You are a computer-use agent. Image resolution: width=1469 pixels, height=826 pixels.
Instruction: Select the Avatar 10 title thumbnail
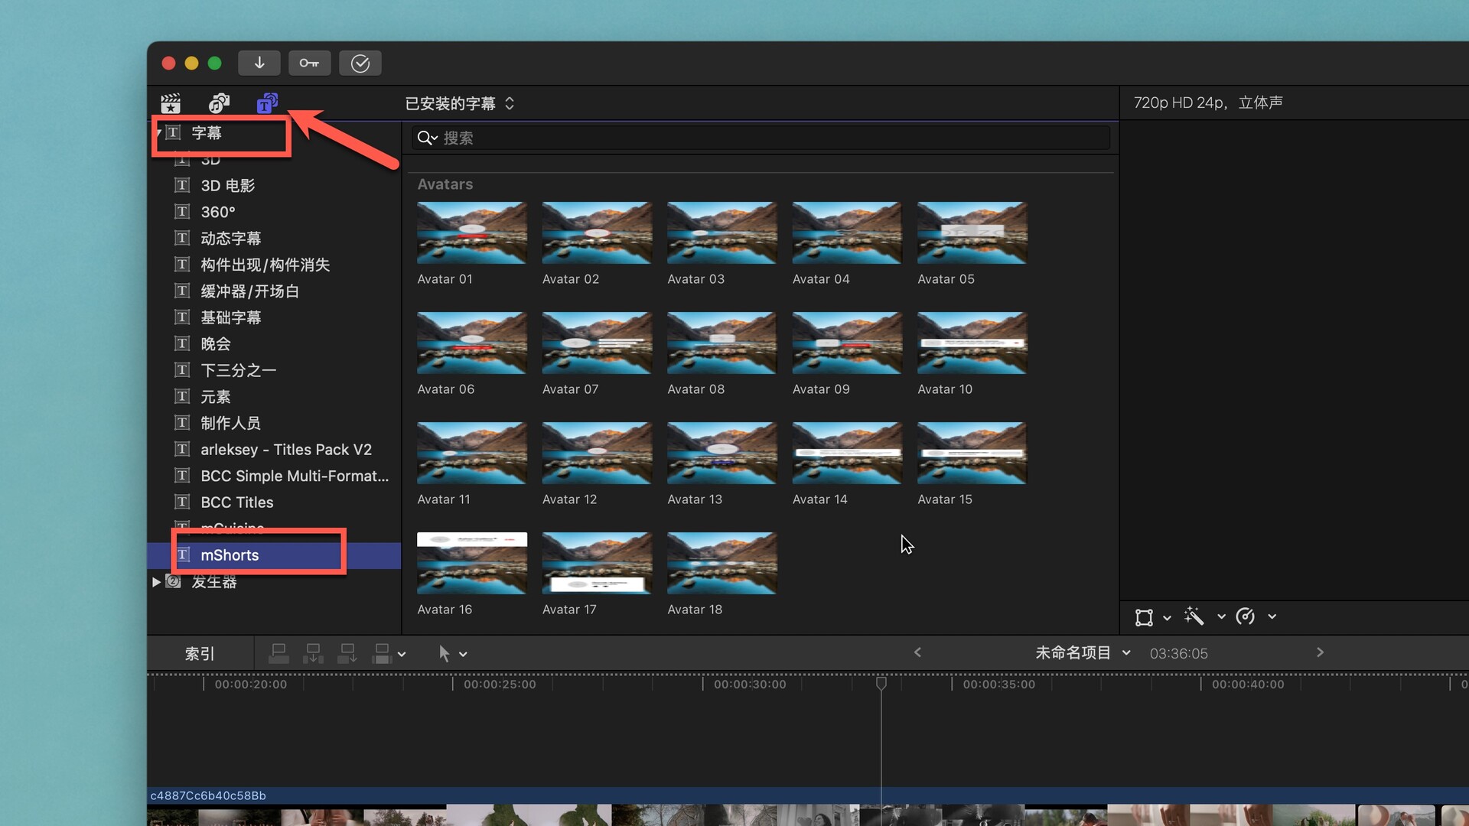[x=972, y=343]
